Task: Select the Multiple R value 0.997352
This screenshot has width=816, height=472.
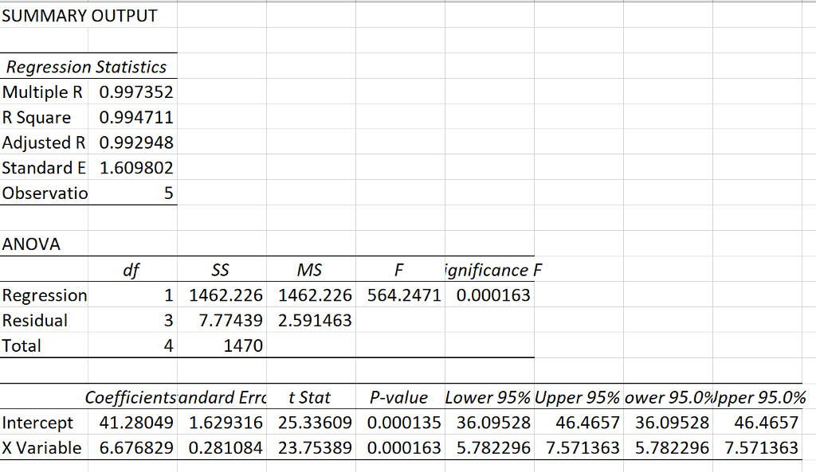Action: [131, 92]
